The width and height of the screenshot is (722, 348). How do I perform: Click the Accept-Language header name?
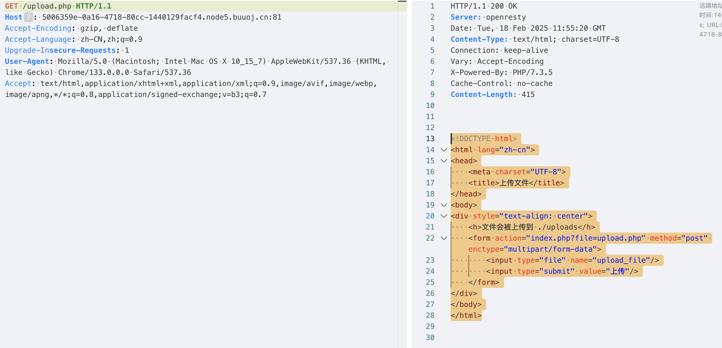tap(38, 39)
